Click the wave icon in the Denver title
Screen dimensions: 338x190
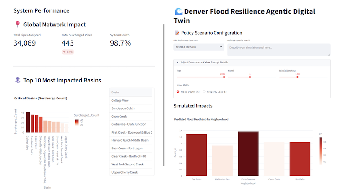(x=179, y=12)
